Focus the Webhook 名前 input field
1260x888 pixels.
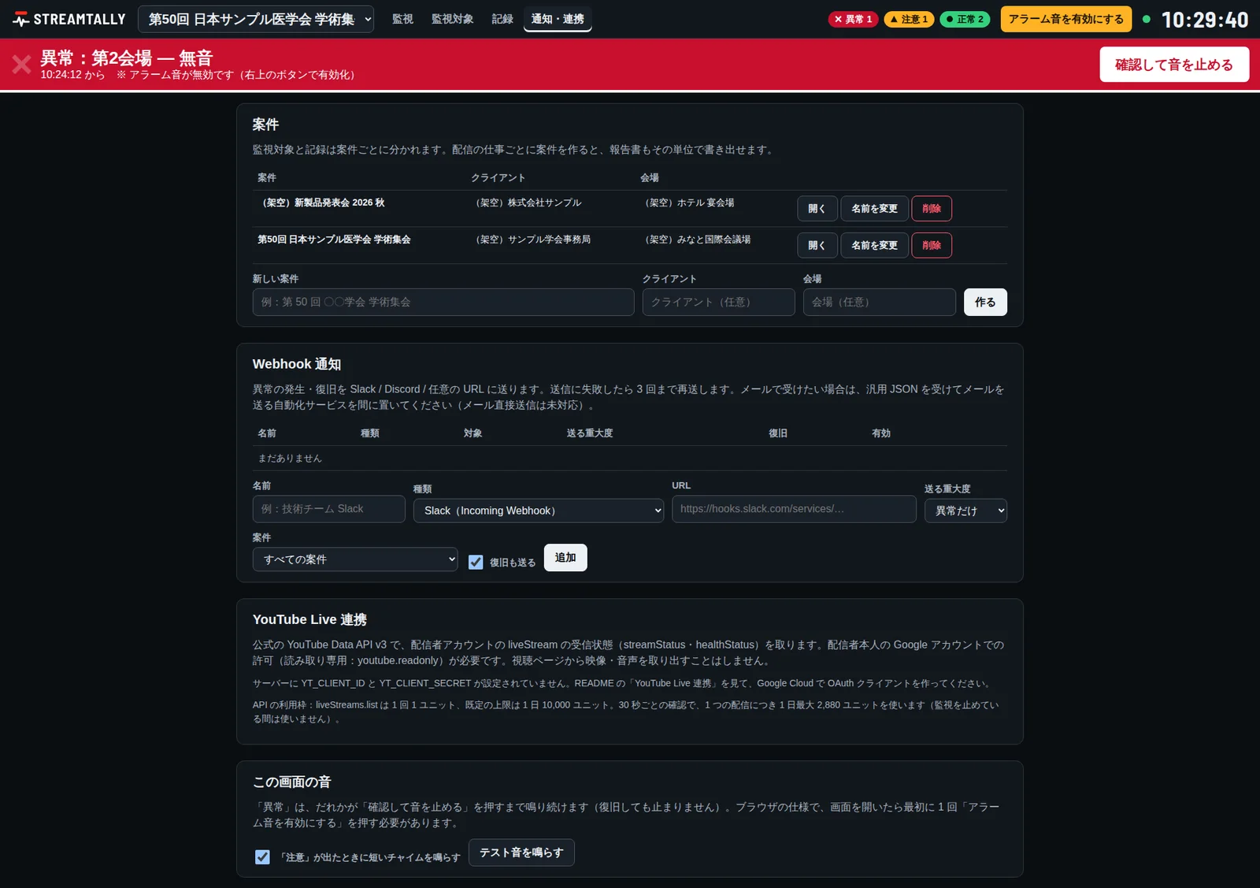click(329, 509)
